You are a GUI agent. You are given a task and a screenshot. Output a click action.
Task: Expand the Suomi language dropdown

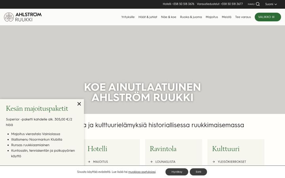[271, 4]
